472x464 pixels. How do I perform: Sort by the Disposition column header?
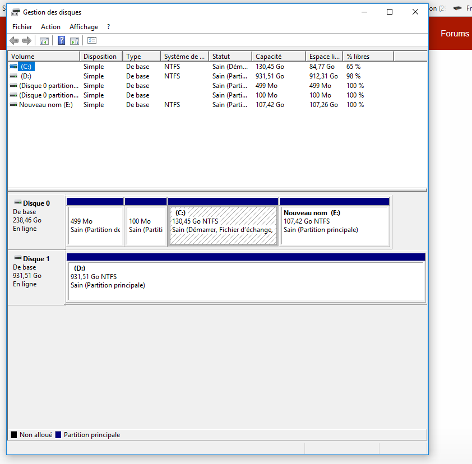[101, 56]
